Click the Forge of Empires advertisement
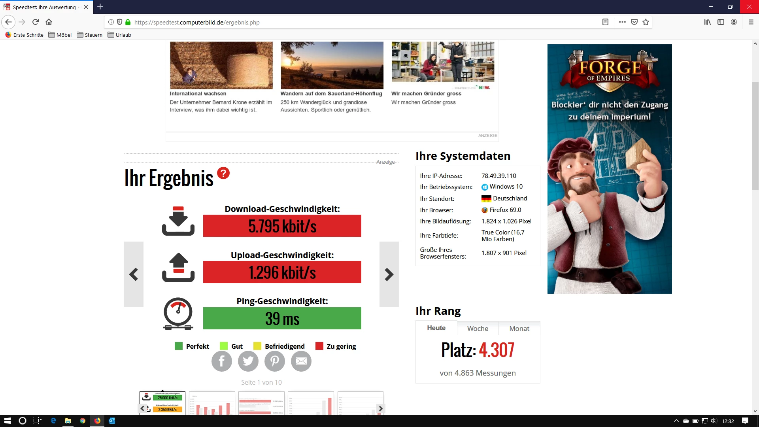 [609, 169]
